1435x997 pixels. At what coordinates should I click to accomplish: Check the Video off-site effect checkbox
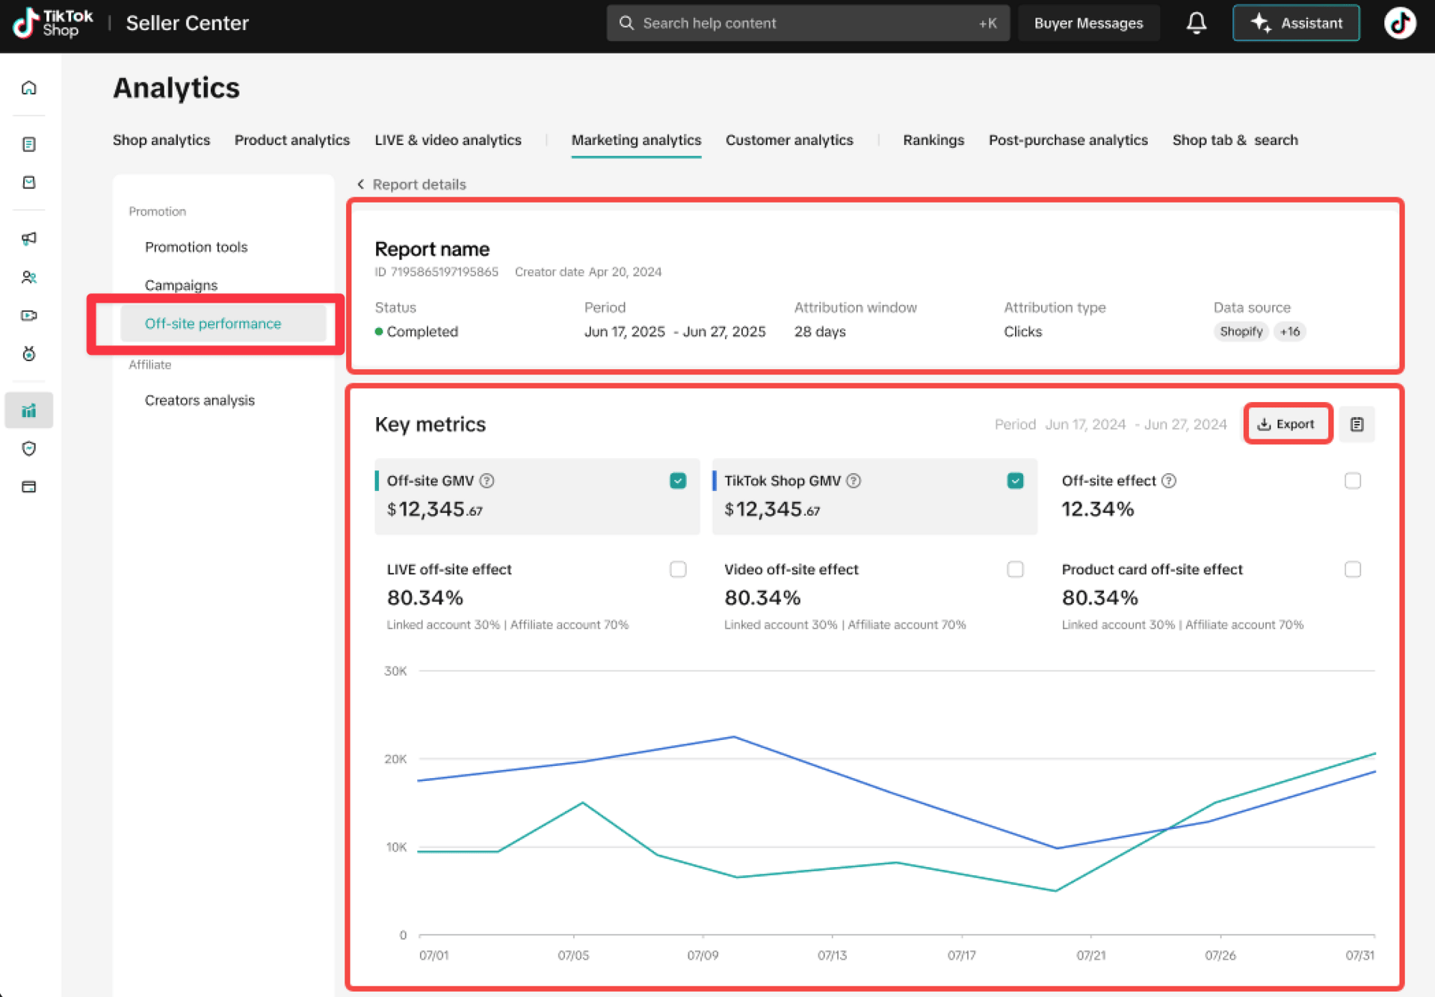1015,570
